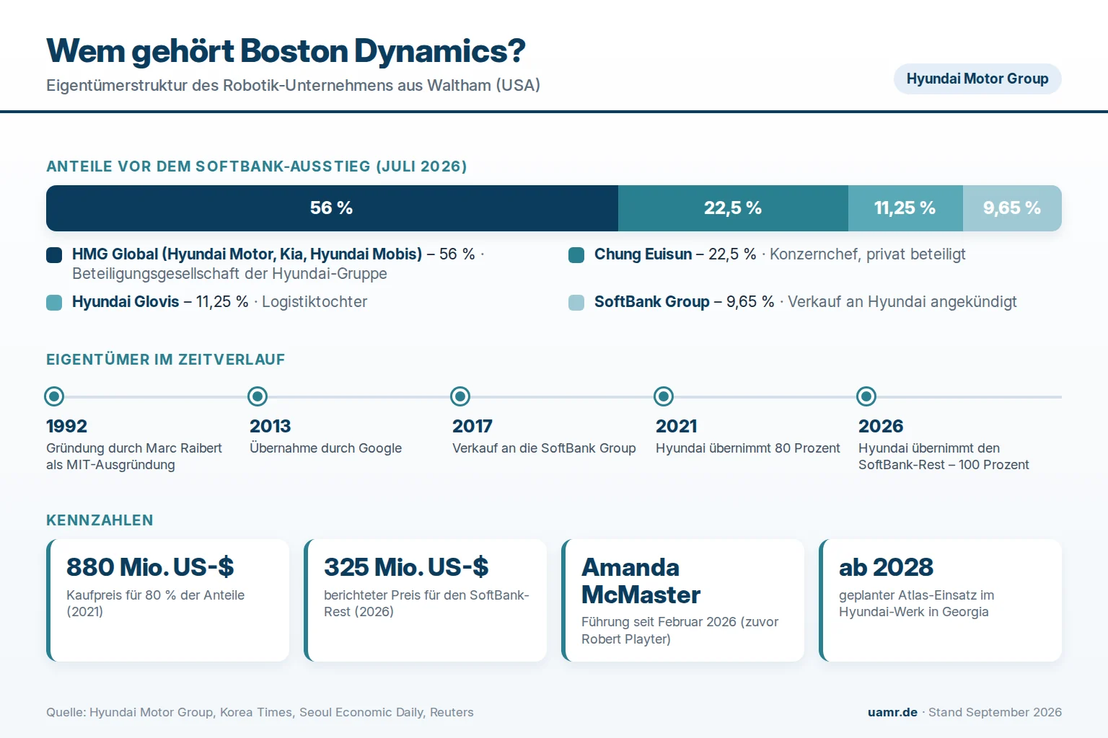Click heading 'EIGENTÜMER IM ZEITVERLAUF'
1108x738 pixels.
pyautogui.click(x=166, y=360)
